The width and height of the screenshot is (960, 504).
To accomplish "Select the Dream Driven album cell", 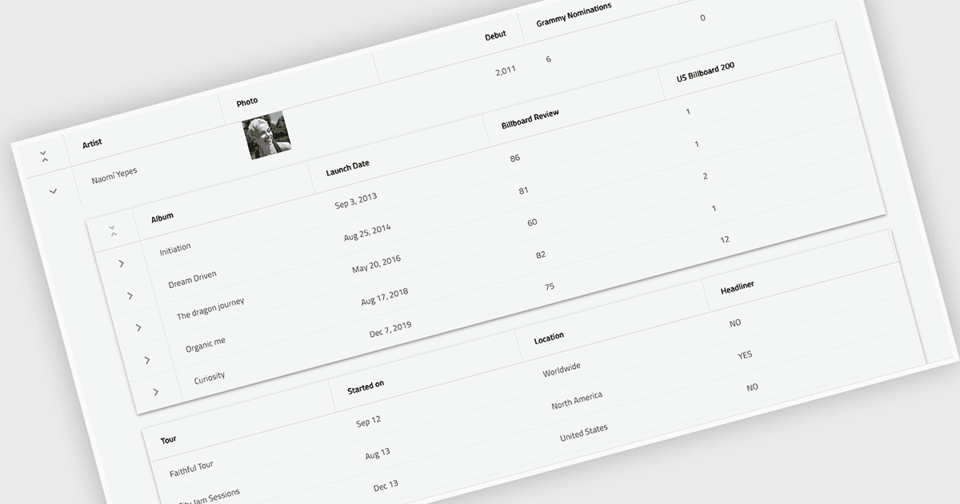I will (192, 279).
